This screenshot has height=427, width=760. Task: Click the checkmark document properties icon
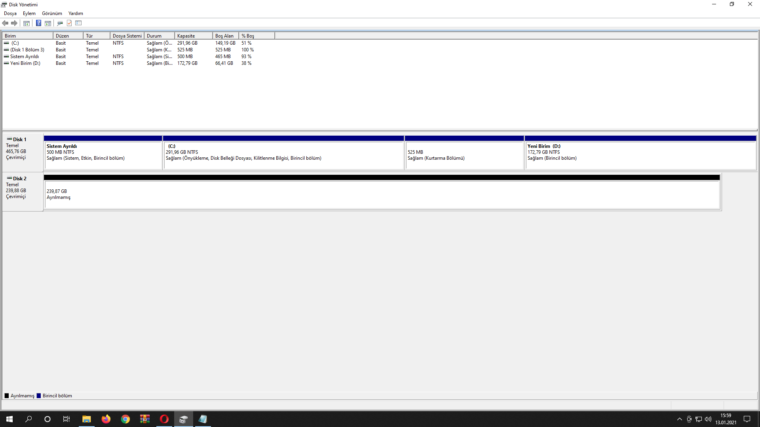[69, 23]
